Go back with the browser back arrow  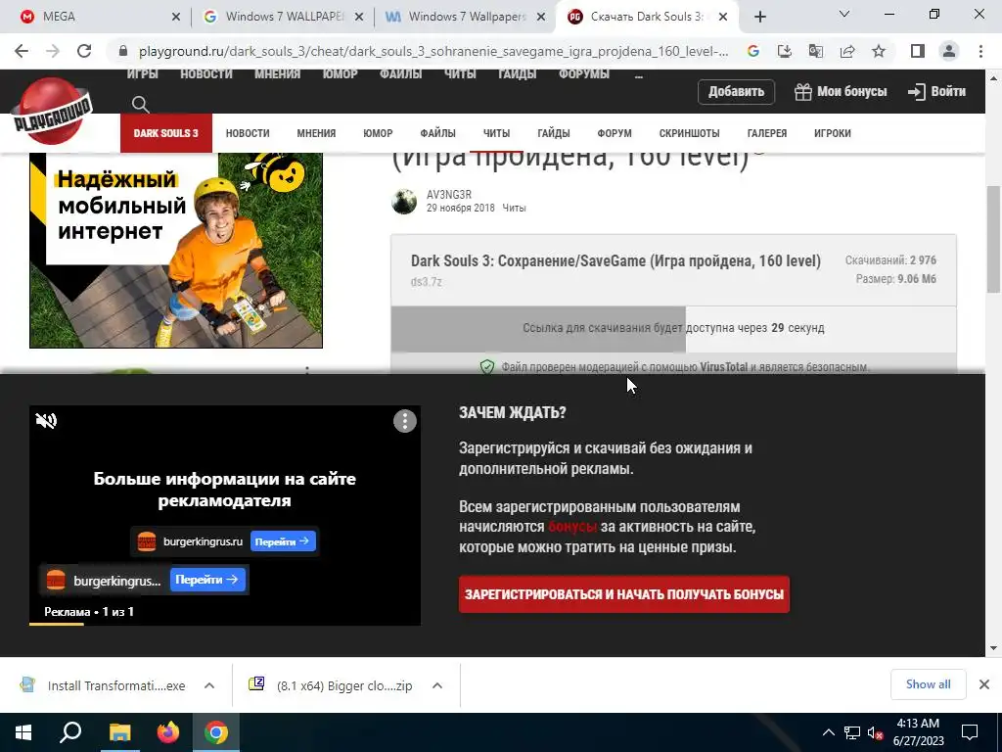pos(22,51)
